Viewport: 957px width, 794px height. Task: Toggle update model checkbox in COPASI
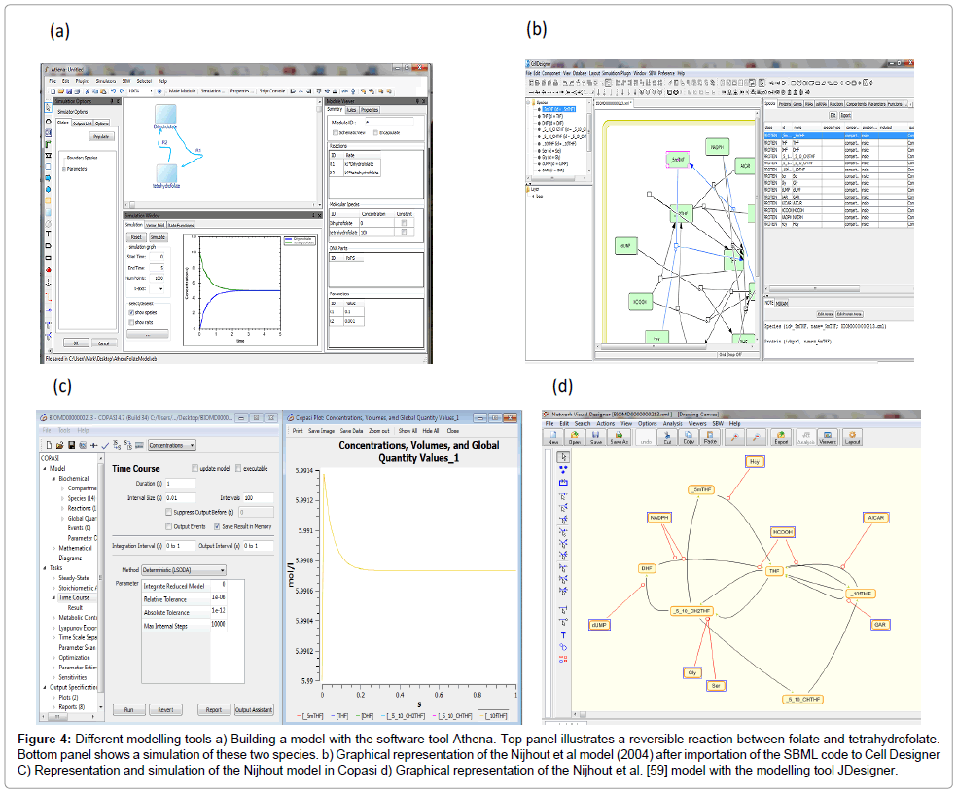[195, 468]
